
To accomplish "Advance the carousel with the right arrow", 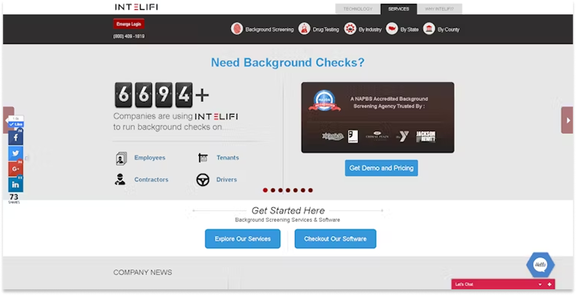I will pyautogui.click(x=567, y=120).
